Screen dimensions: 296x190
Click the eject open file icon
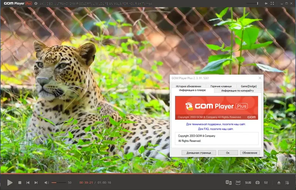(x=279, y=183)
